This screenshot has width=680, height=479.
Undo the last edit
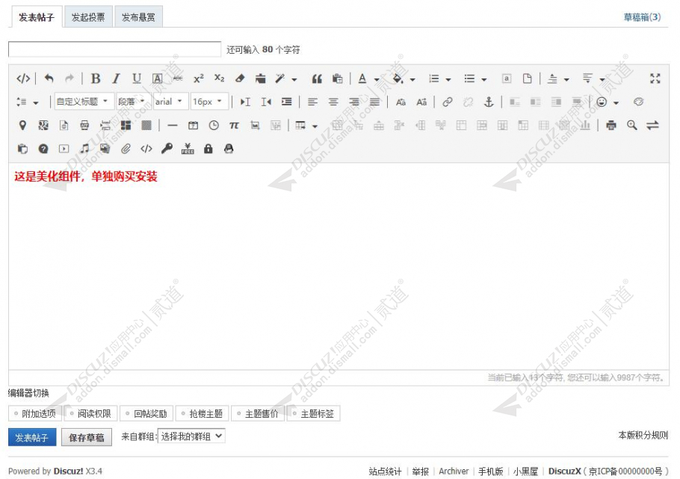point(49,78)
